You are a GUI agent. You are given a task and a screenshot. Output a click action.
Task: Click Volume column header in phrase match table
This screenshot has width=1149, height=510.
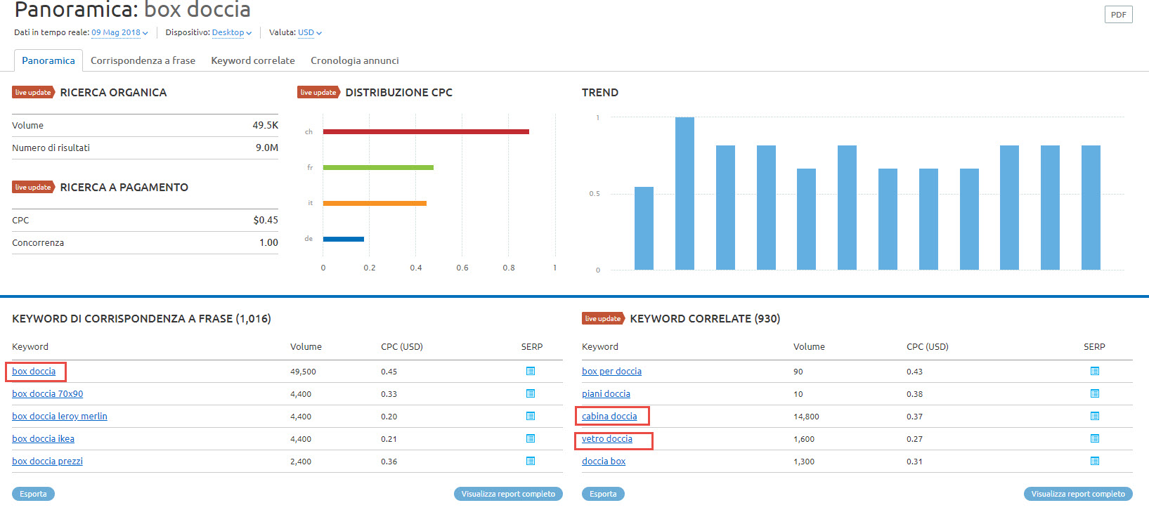[x=306, y=346]
